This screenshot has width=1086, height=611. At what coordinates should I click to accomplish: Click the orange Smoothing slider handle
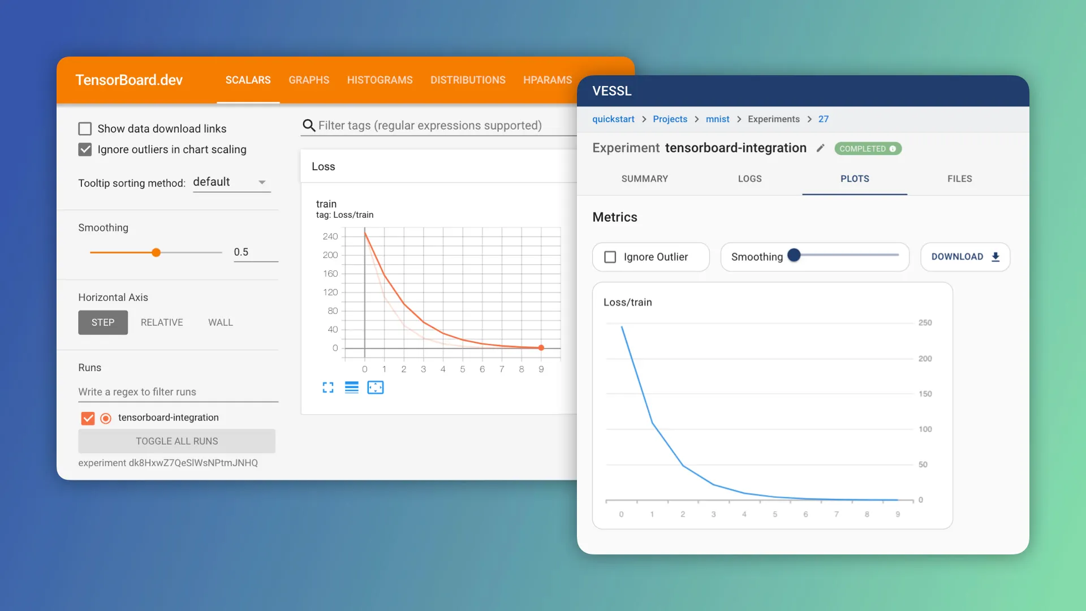click(x=156, y=252)
